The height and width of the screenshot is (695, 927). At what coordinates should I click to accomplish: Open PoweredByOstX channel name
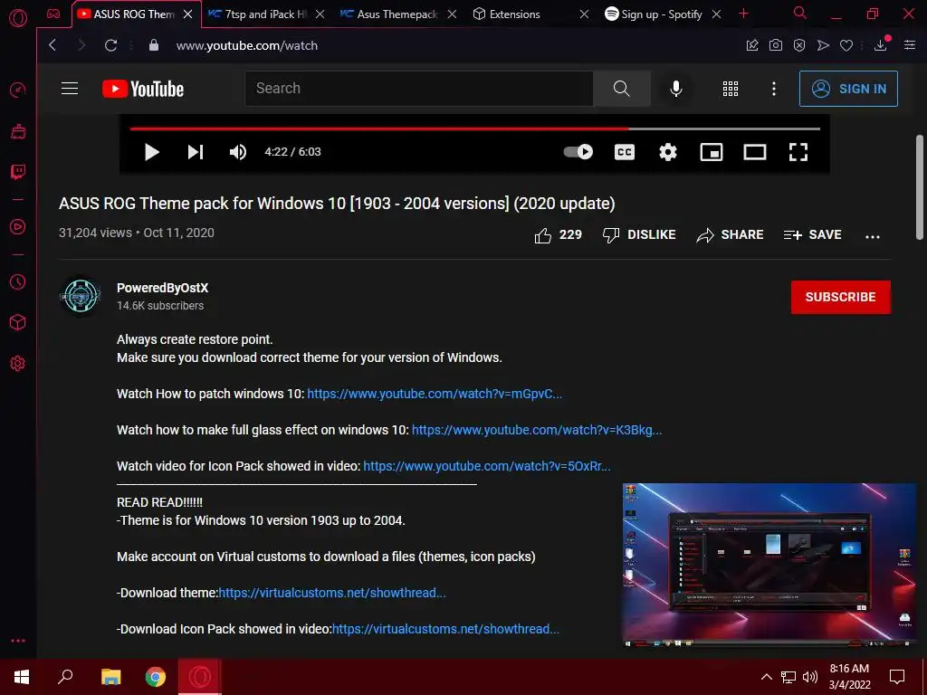click(x=163, y=288)
